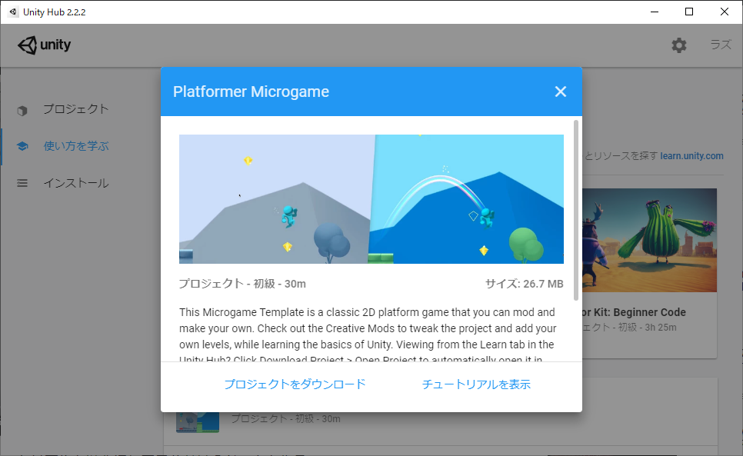This screenshot has height=456, width=743.
Task: Open learn.unity.com link
Action: click(x=691, y=156)
